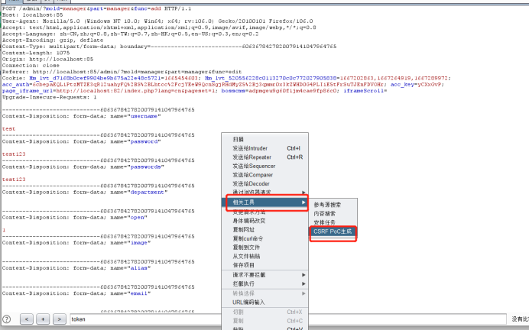Image resolution: width=529 pixels, height=330 pixels.
Task: Expand the highlighted 相关工具 submenu
Action: [264, 202]
